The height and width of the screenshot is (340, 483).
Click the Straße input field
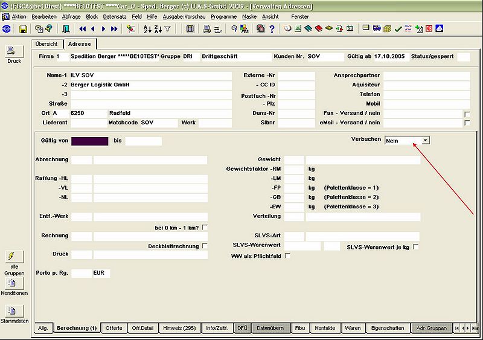click(150, 104)
